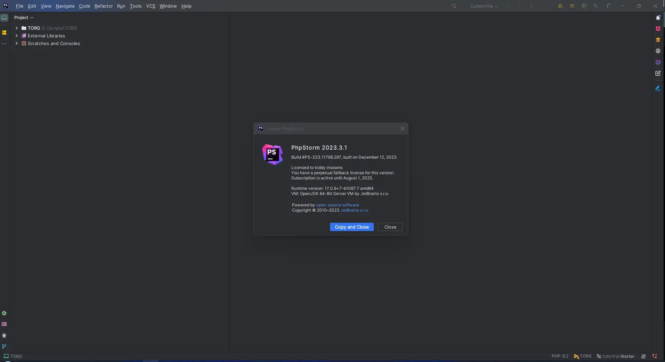
Task: Expand External Libraries node
Action: (17, 36)
